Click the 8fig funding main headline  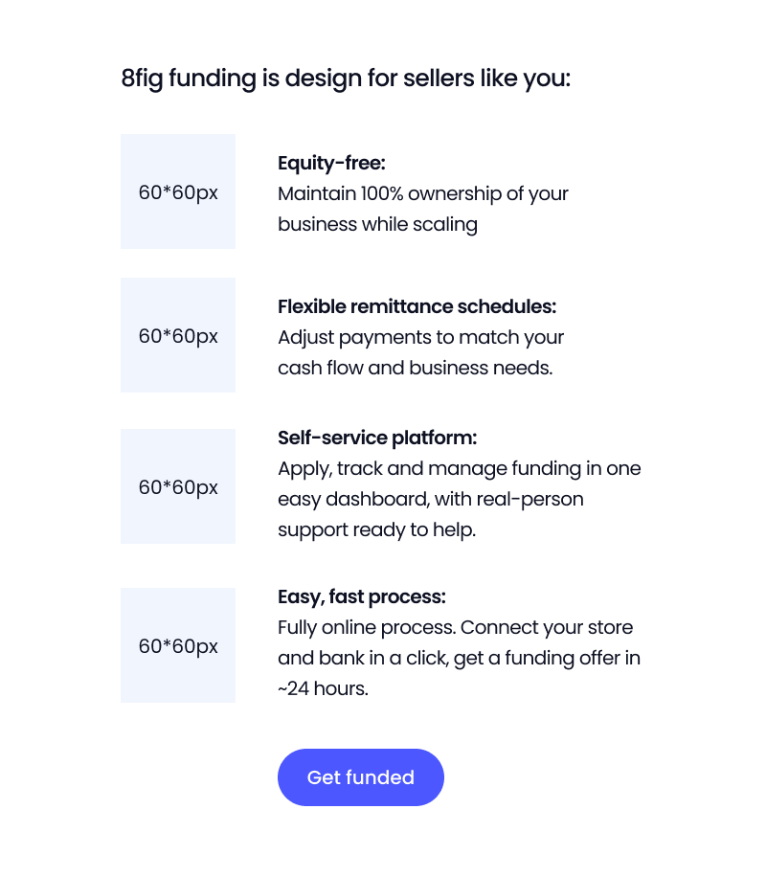point(346,78)
